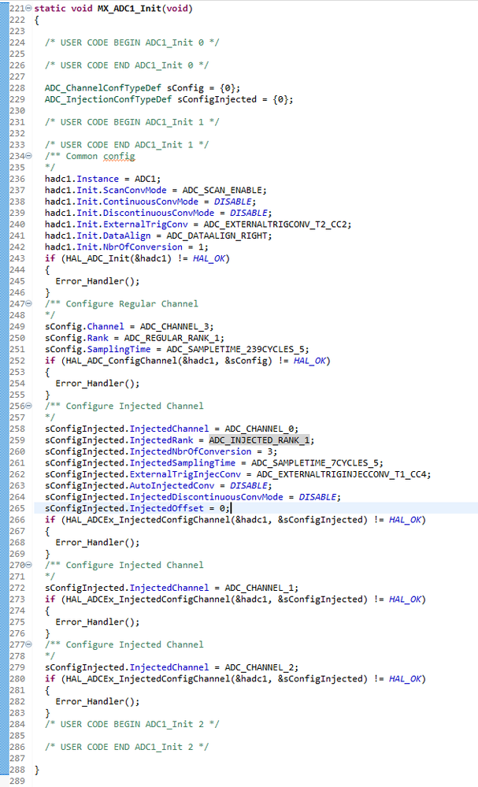Click ADC_CHANNEL_0 on line 258
The width and height of the screenshot is (478, 787).
click(259, 429)
